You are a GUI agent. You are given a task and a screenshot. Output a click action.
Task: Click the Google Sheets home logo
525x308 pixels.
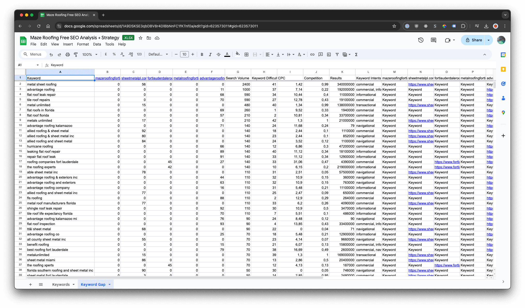(23, 41)
